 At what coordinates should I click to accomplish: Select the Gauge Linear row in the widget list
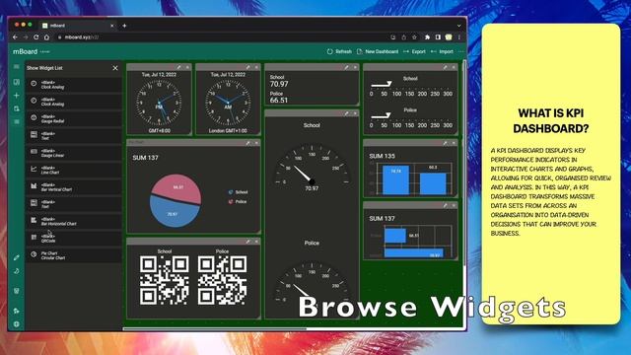point(74,153)
